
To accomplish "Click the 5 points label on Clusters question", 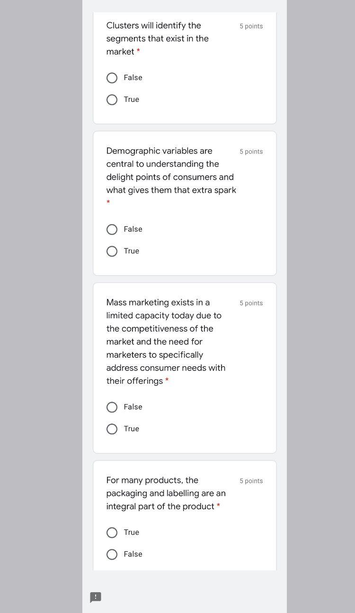I will (251, 26).
